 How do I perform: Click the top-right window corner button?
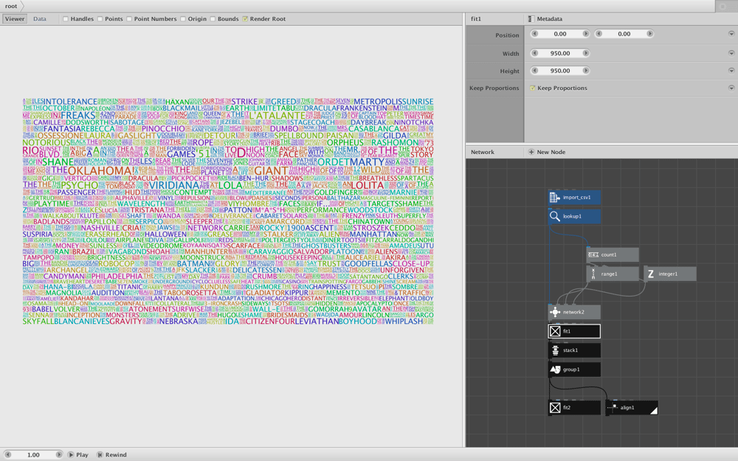point(723,6)
